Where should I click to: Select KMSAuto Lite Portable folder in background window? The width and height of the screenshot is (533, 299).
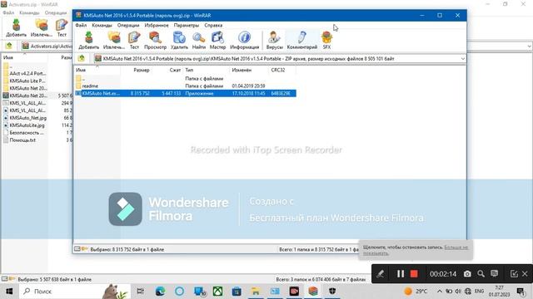pos(27,81)
